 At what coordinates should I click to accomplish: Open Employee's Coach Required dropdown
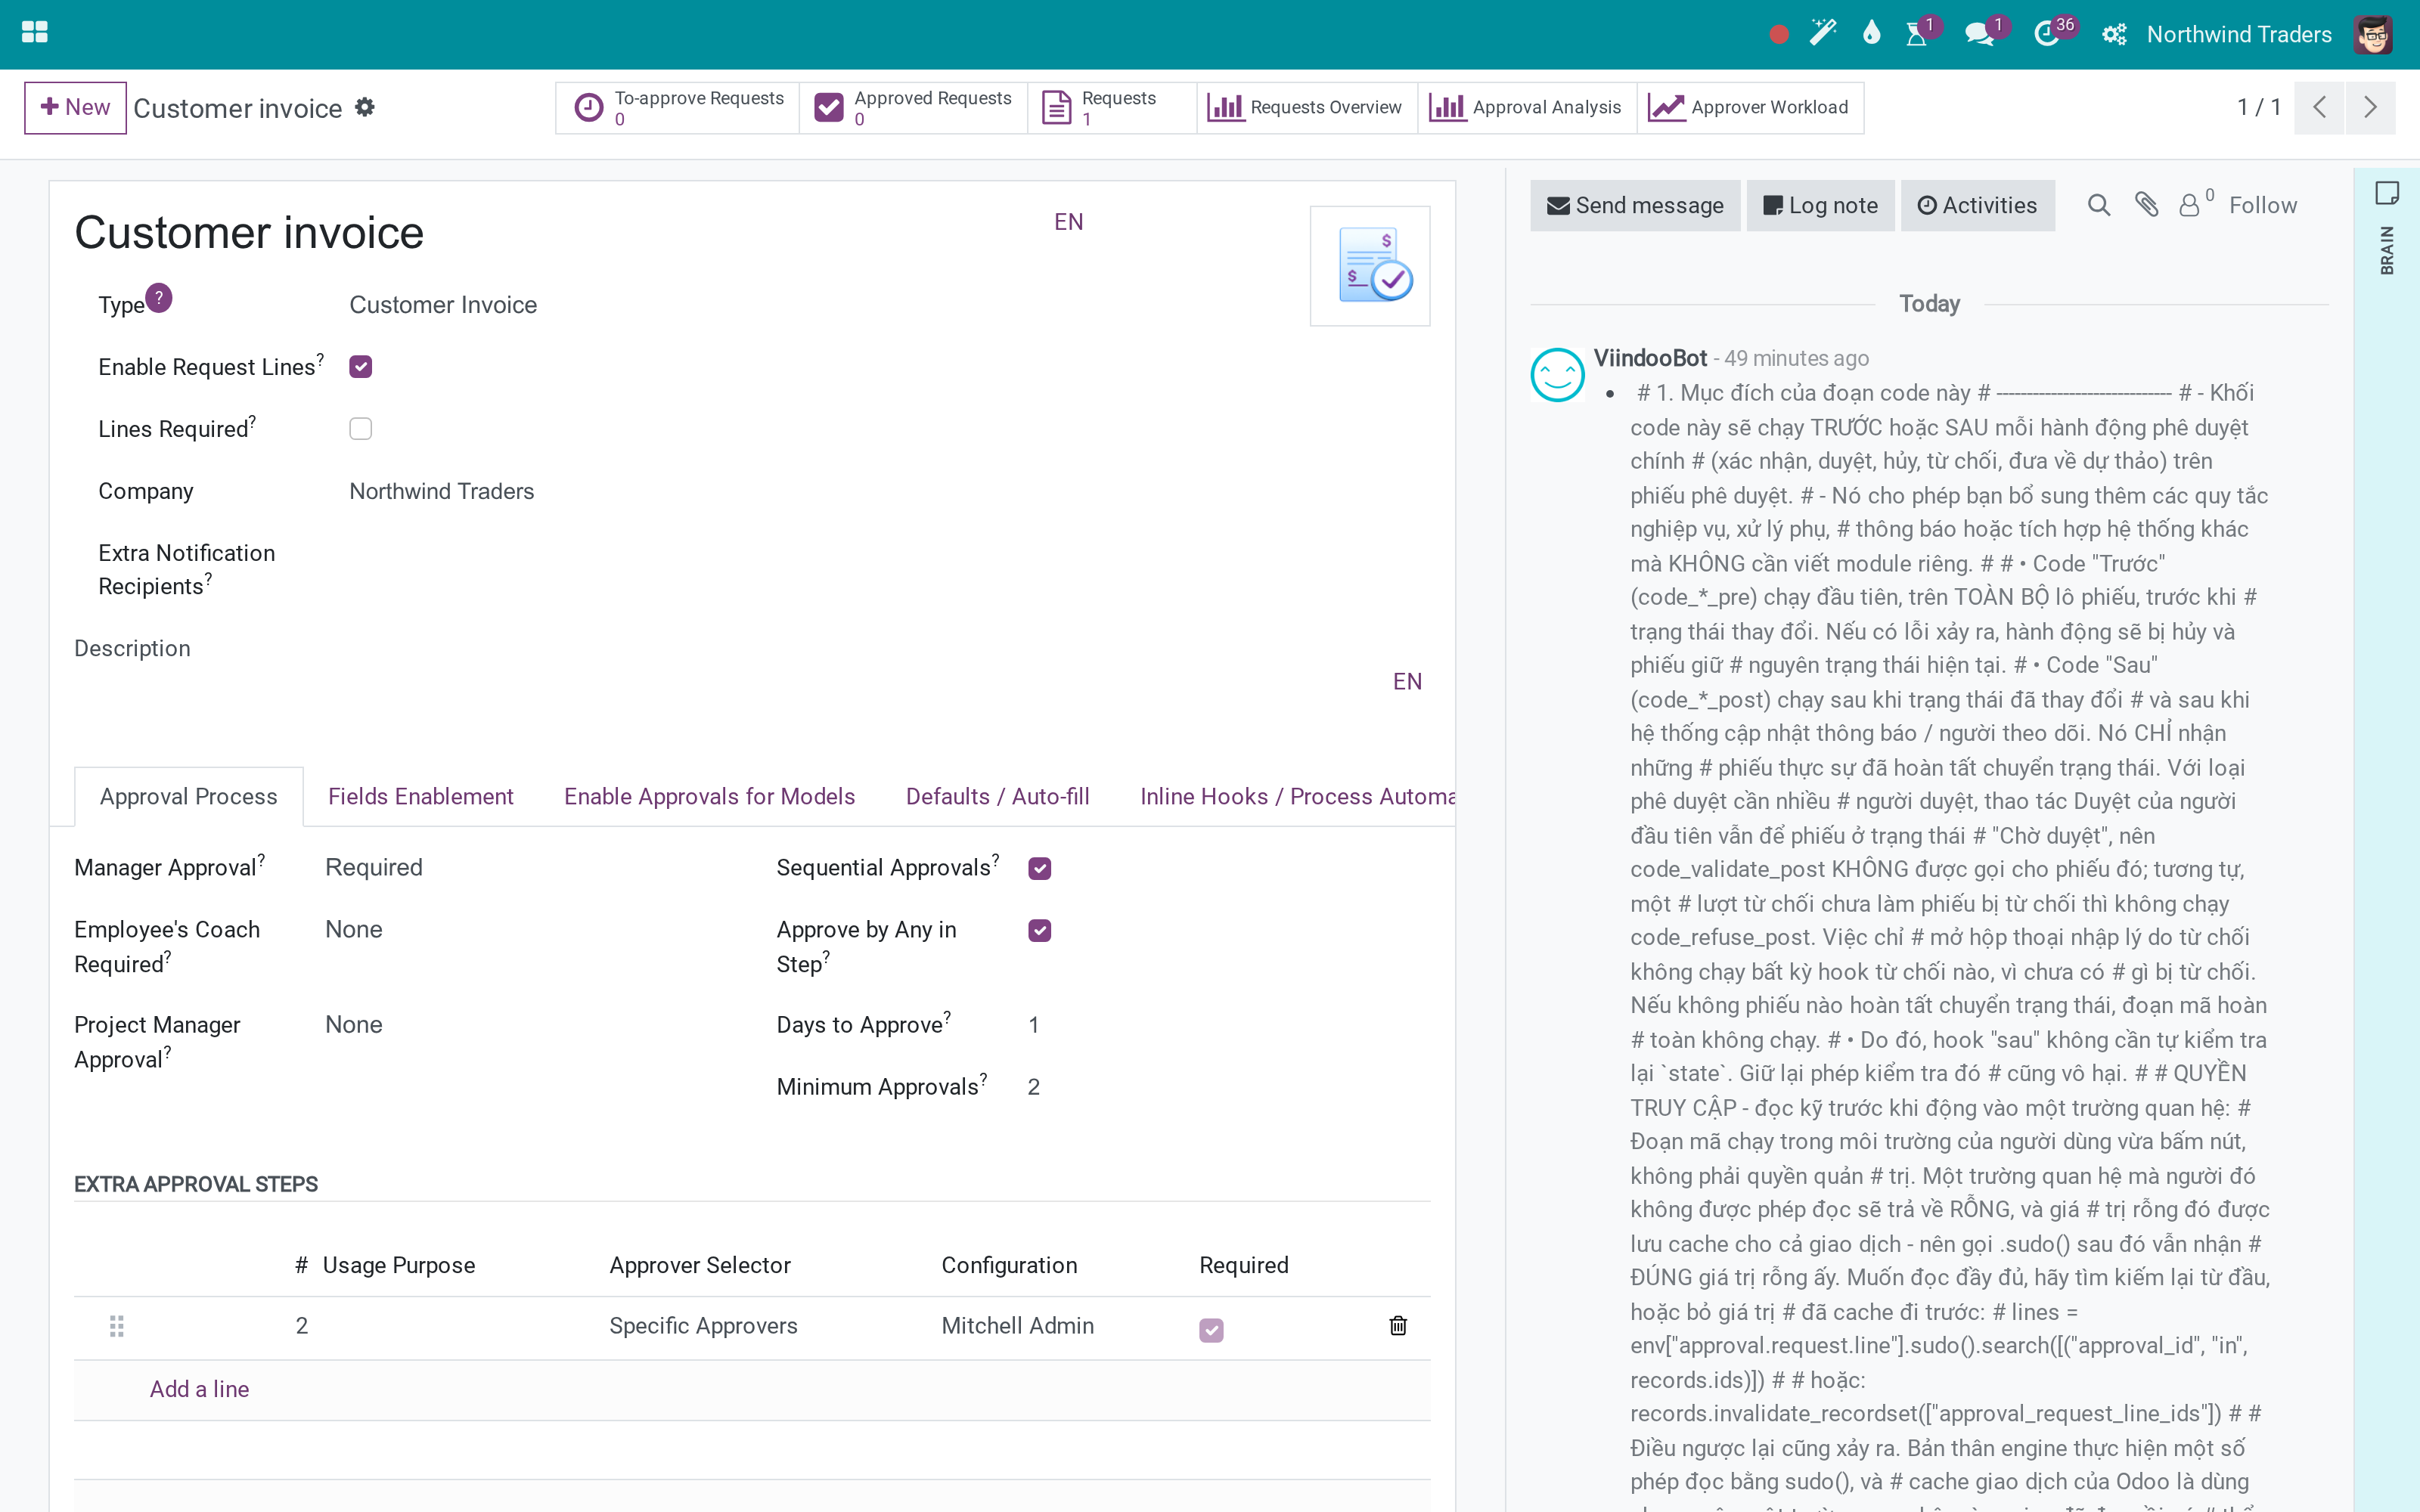click(x=354, y=929)
